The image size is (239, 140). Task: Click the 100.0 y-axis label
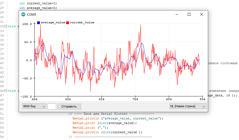27,24
